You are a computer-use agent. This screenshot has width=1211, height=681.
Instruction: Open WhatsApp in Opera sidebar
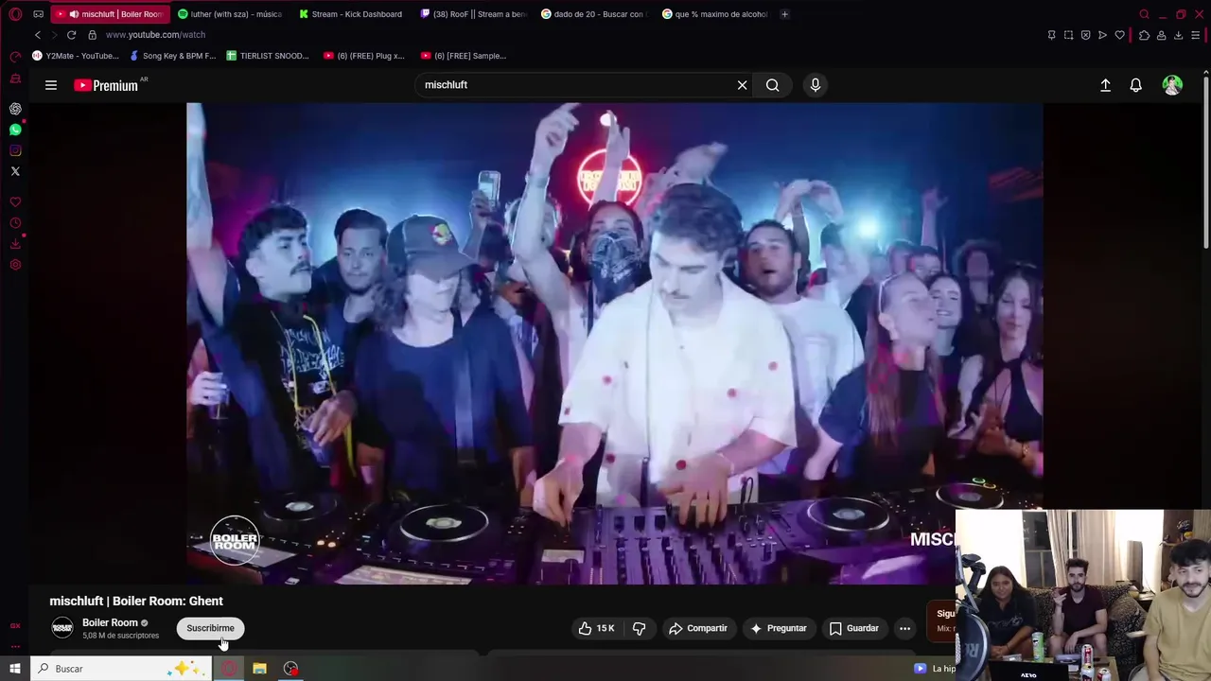pos(15,130)
